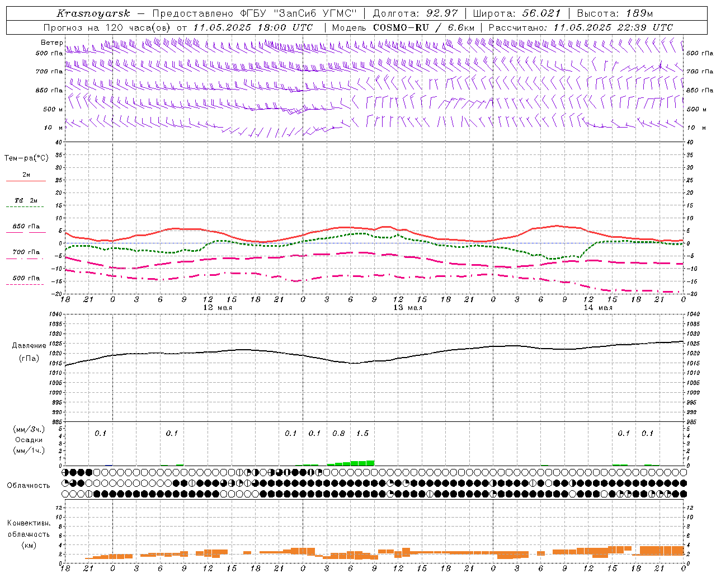Click the '(мм/1ч.)' unit label

29,450
